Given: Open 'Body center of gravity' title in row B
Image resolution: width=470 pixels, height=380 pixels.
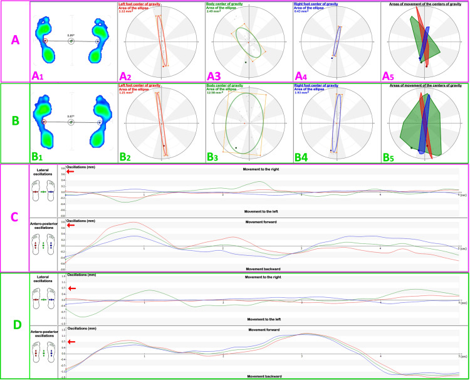Looking at the screenshot, I should (x=224, y=85).
